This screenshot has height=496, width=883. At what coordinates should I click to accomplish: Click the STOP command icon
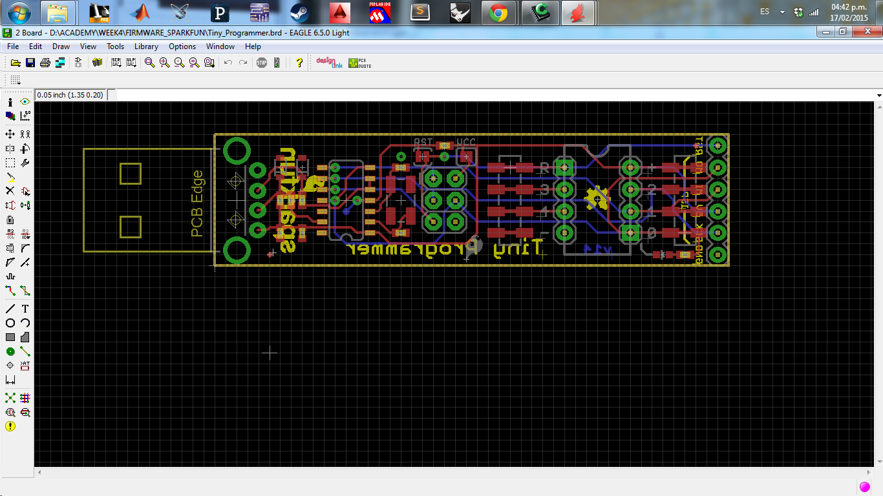point(262,63)
